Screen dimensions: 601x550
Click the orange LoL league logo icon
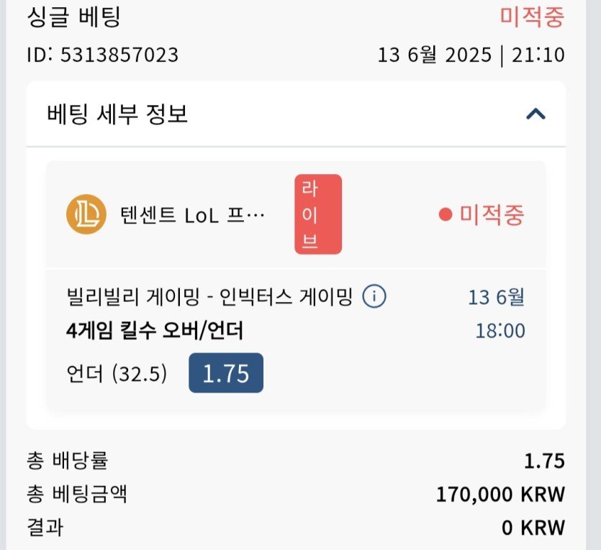(x=86, y=214)
